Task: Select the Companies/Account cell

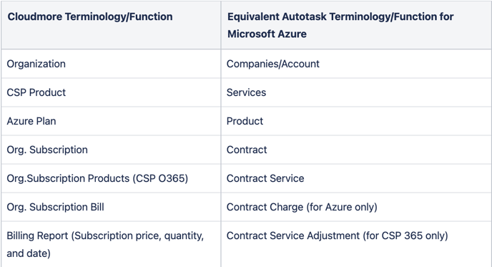Action: click(356, 64)
